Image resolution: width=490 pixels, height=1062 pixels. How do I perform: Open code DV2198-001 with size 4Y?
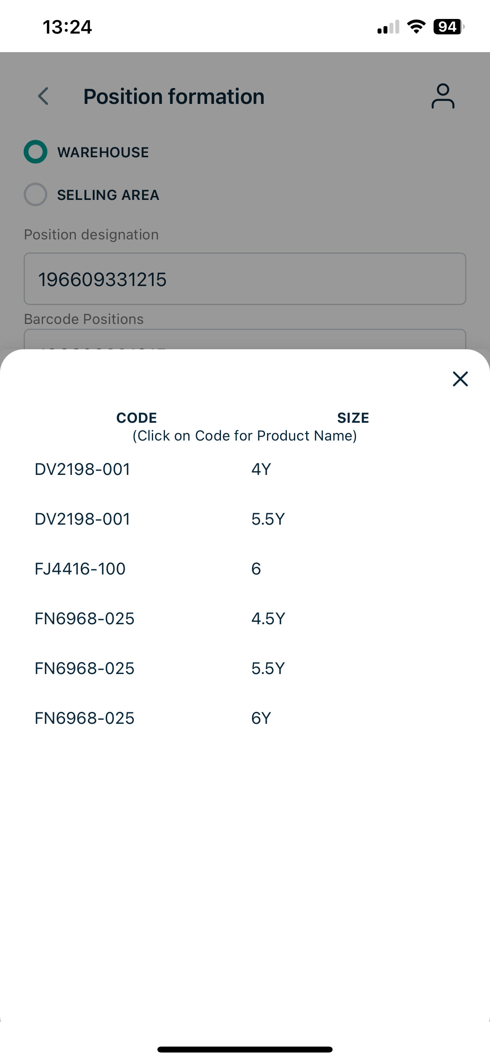tap(82, 469)
